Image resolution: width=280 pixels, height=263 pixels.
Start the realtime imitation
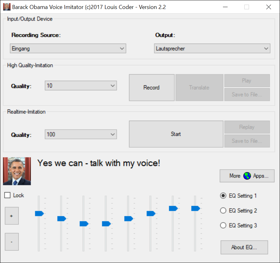click(176, 134)
